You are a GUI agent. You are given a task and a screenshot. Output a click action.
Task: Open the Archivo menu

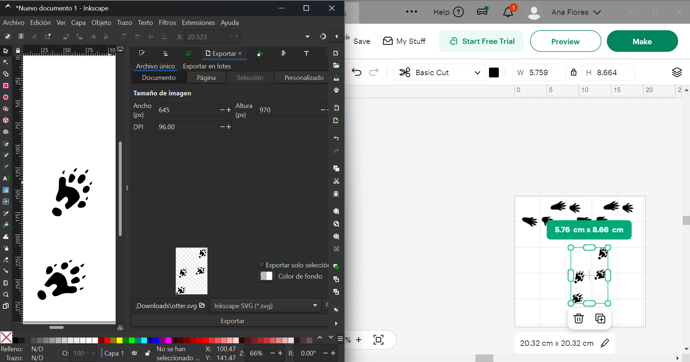[14, 23]
